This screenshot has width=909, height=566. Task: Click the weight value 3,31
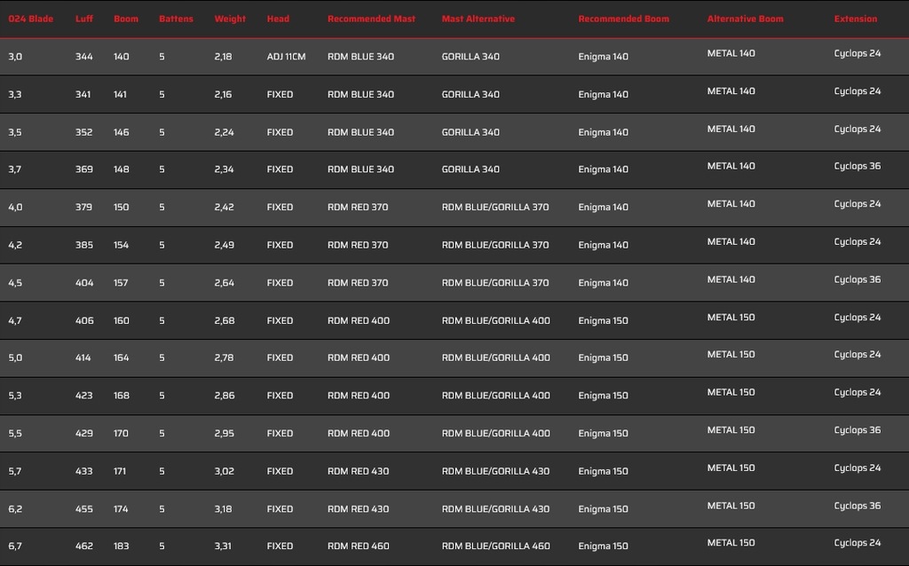pos(223,546)
